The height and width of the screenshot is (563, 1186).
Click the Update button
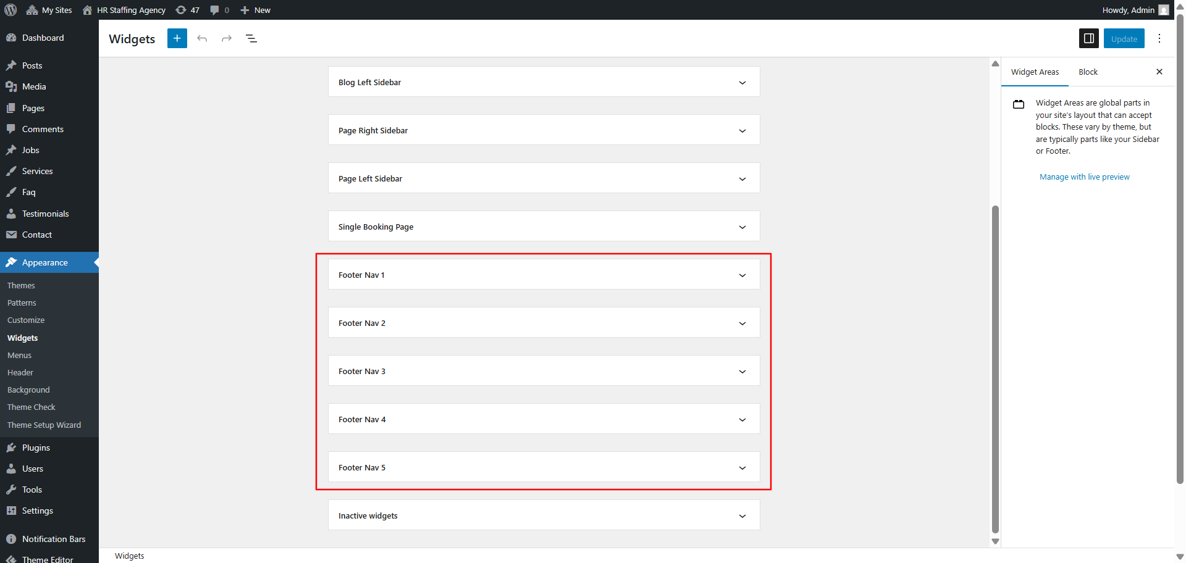tap(1124, 38)
